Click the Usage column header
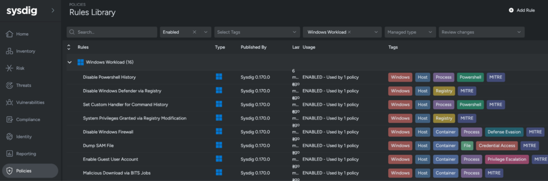Screen dimensions: 548x181 (x=309, y=47)
